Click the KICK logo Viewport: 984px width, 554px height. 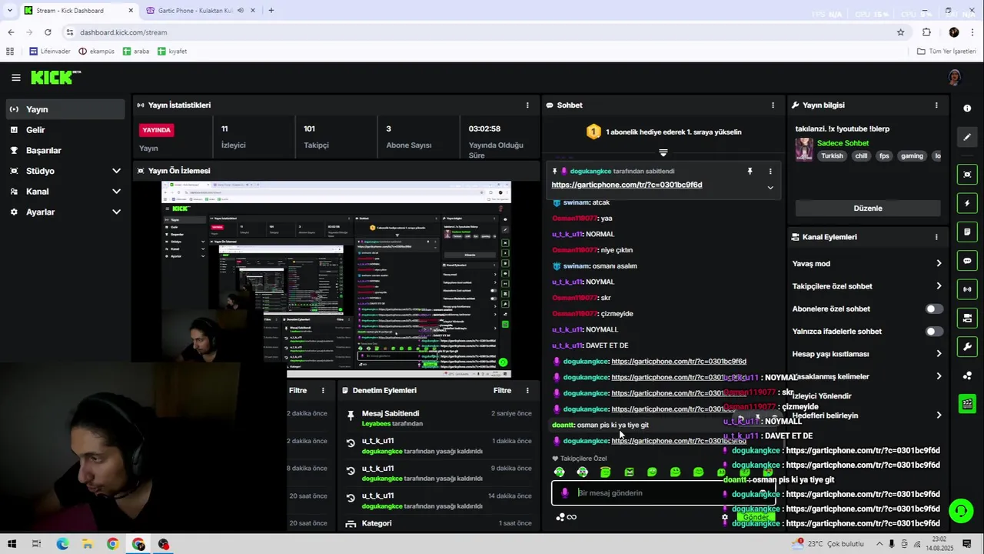(x=55, y=77)
